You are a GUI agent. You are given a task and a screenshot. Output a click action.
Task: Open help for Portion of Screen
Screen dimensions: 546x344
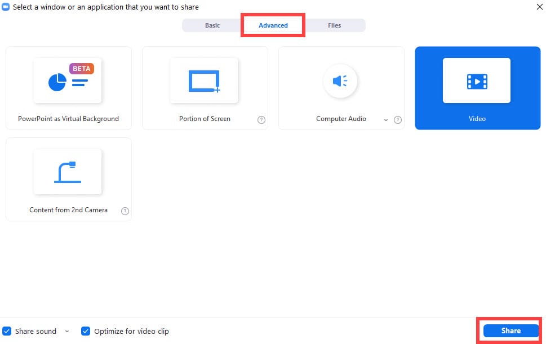(x=261, y=119)
